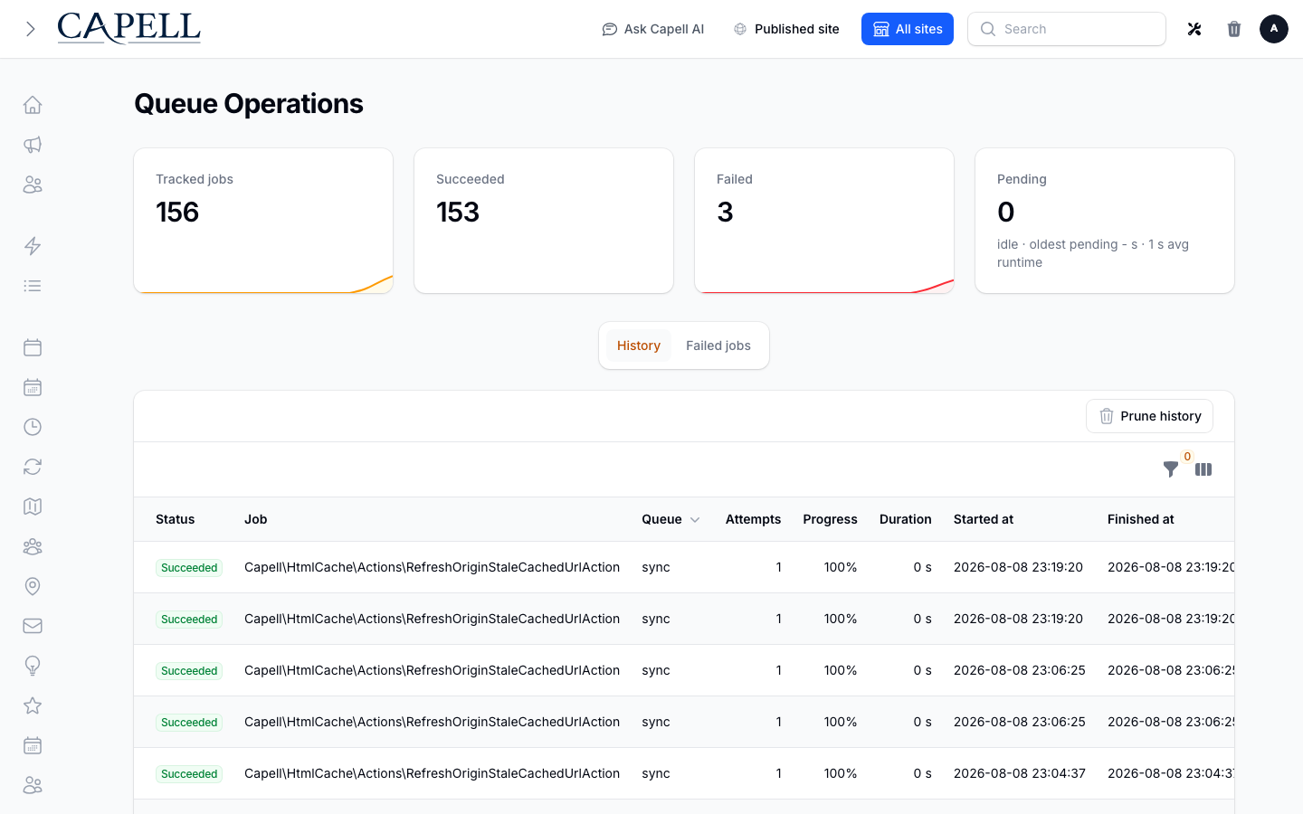Click the Attempts column header
1303x814 pixels.
[x=753, y=519]
